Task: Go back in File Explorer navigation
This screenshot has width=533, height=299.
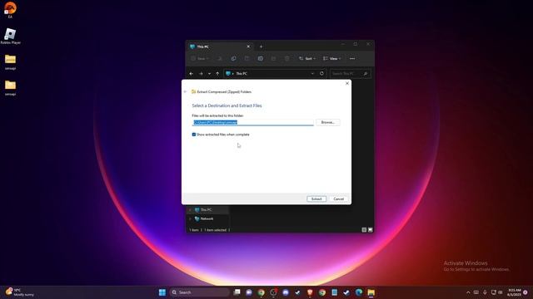Action: pyautogui.click(x=192, y=74)
